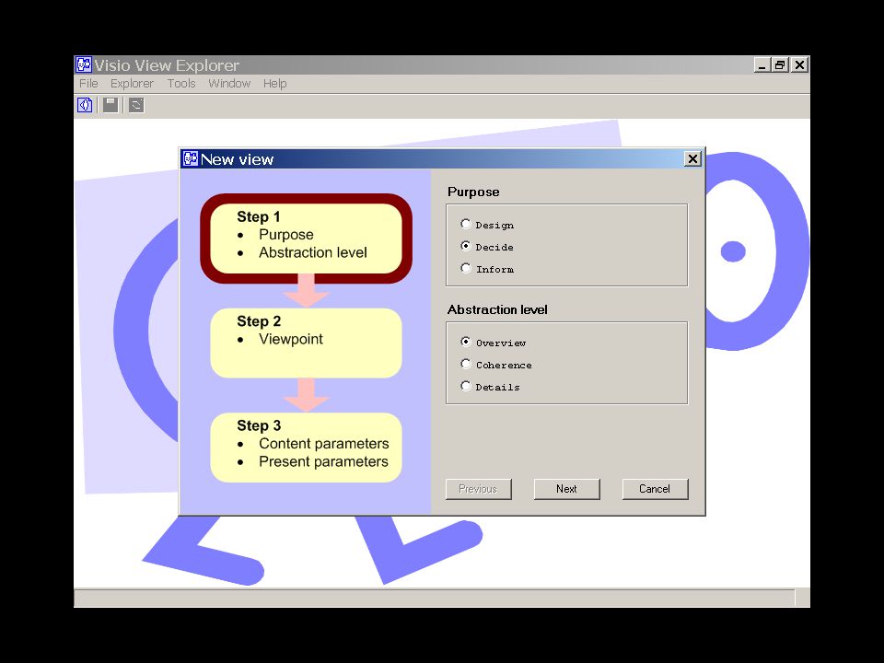Select the Decide purpose radio button

tap(466, 246)
